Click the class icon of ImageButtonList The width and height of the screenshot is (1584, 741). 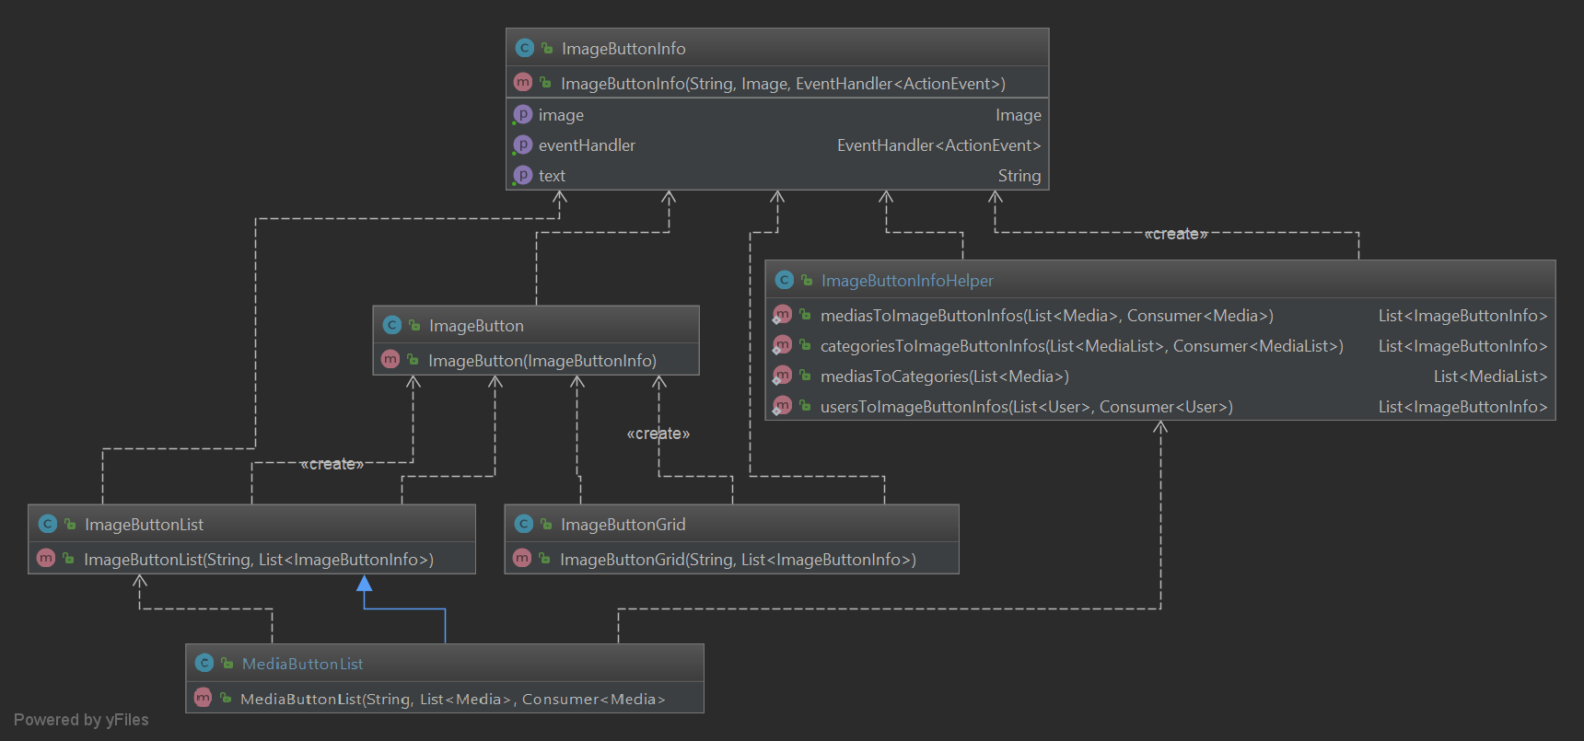48,524
